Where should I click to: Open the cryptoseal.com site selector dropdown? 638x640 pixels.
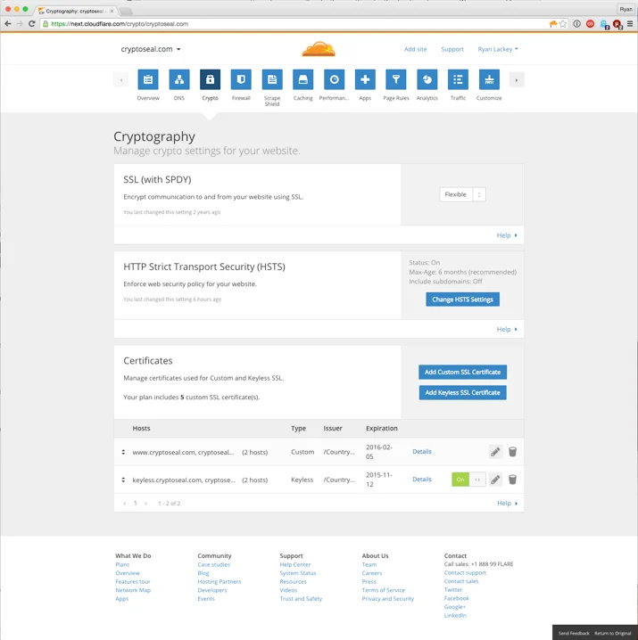coord(151,49)
